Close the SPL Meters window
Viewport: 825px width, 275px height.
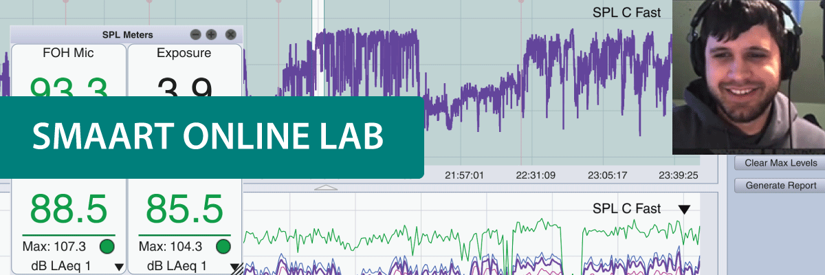230,34
